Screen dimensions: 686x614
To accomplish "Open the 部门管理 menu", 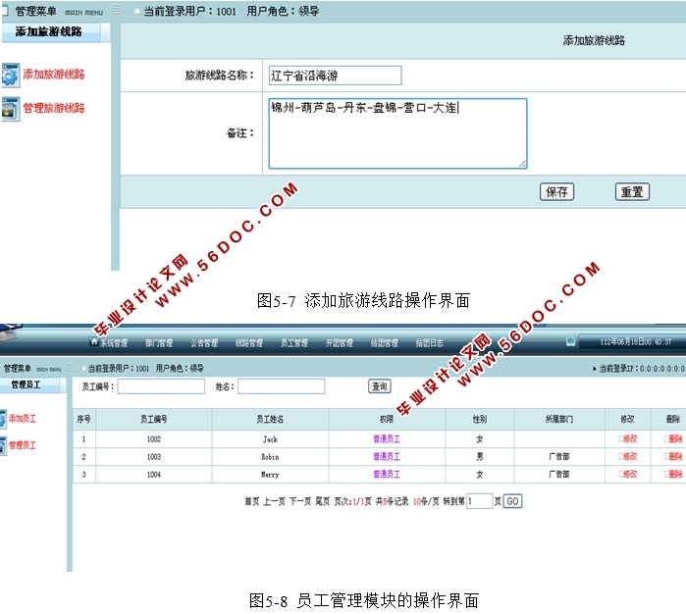I will coord(159,343).
